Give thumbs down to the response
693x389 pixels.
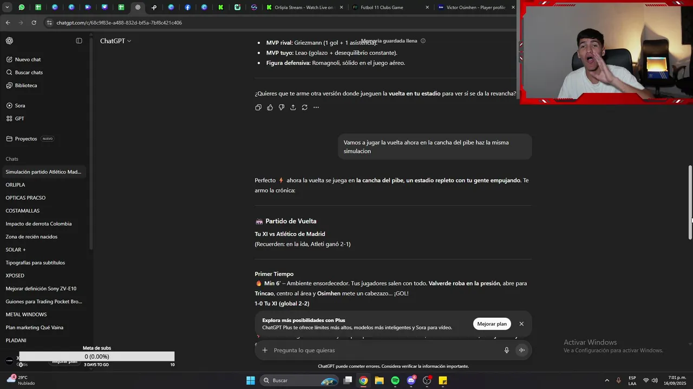[x=282, y=108]
